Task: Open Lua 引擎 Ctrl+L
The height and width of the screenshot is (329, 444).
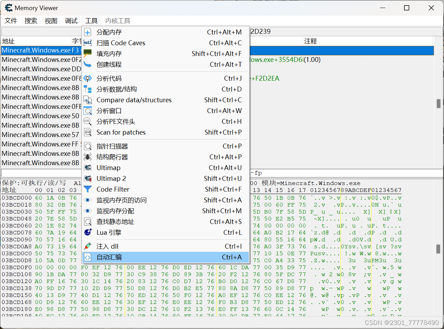Action: pyautogui.click(x=166, y=233)
